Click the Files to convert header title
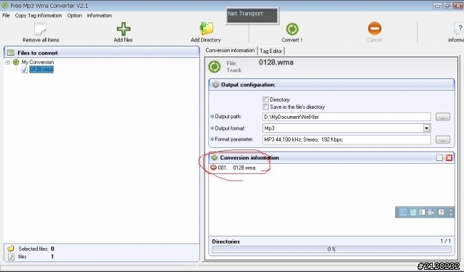The height and width of the screenshot is (272, 464). pyautogui.click(x=38, y=53)
